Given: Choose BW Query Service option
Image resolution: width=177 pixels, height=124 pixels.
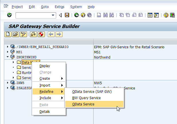Looking at the screenshot, I should pos(94,98).
